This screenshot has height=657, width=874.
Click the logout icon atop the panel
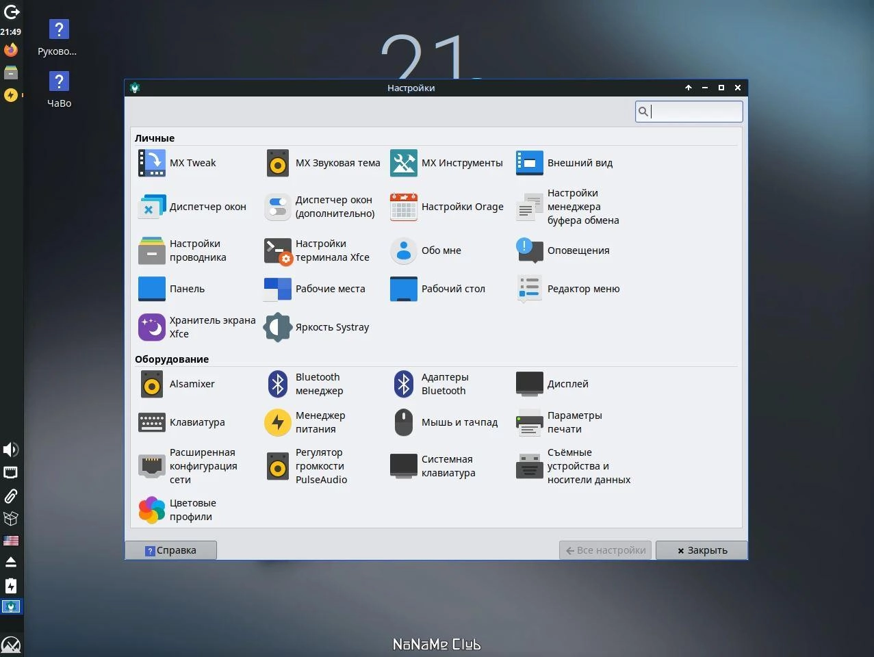(11, 12)
